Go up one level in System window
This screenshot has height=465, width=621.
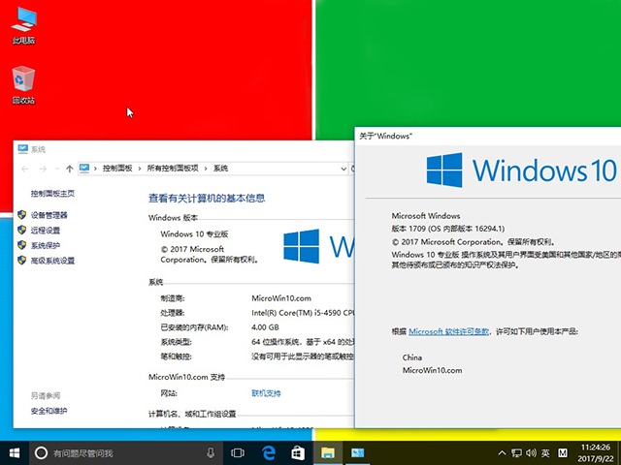coord(70,169)
